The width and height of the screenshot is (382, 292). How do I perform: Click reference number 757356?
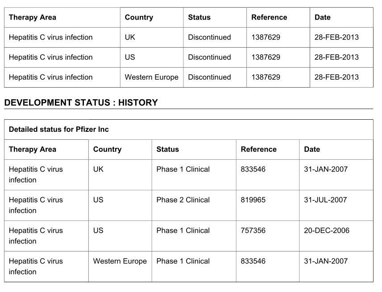[x=253, y=231]
